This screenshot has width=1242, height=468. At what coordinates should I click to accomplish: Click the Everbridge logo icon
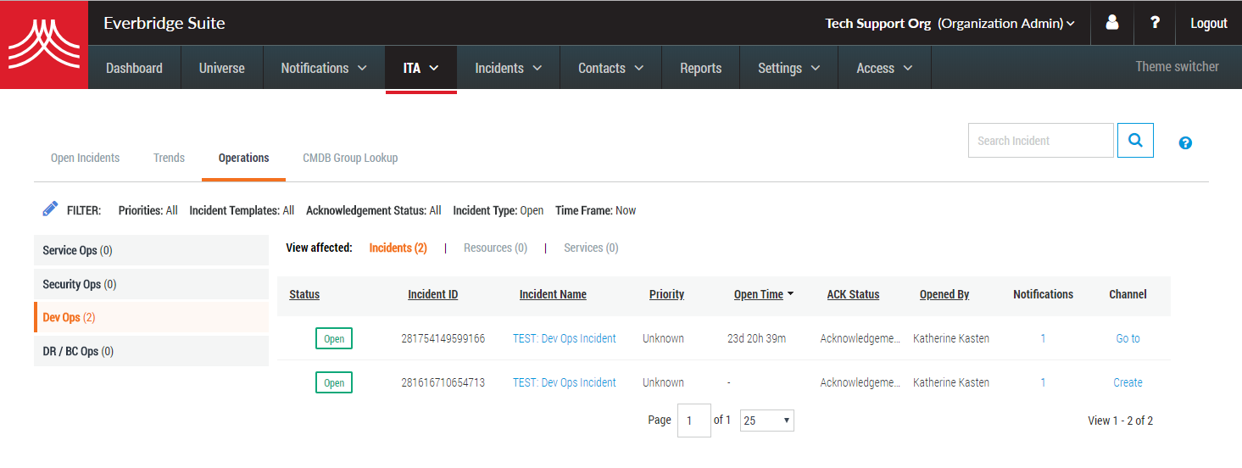44,45
